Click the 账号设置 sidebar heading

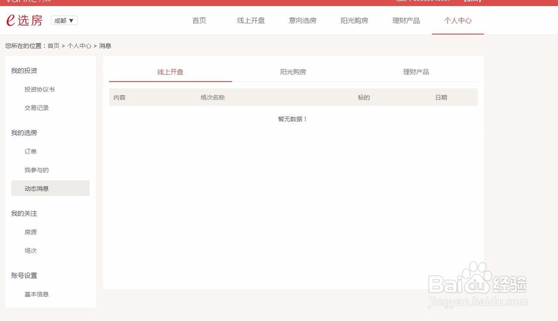tap(24, 275)
